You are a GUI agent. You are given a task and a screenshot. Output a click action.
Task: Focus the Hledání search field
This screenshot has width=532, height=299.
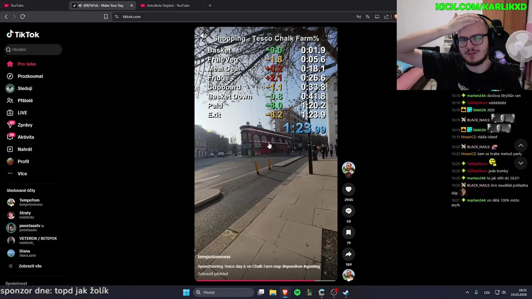(x=33, y=49)
